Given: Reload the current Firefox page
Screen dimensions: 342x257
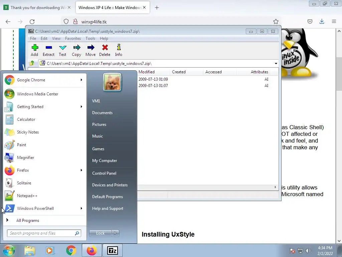Looking at the screenshot, I should point(32,22).
